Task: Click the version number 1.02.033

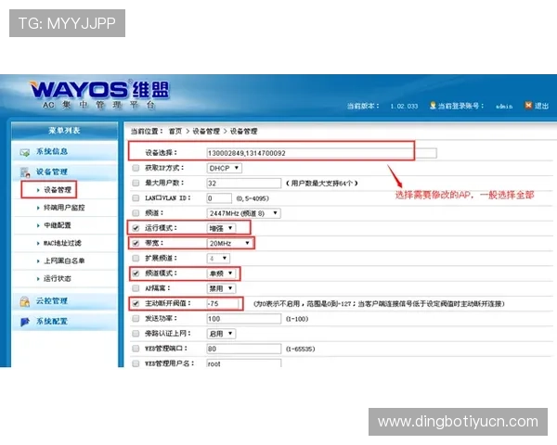Action: click(404, 106)
